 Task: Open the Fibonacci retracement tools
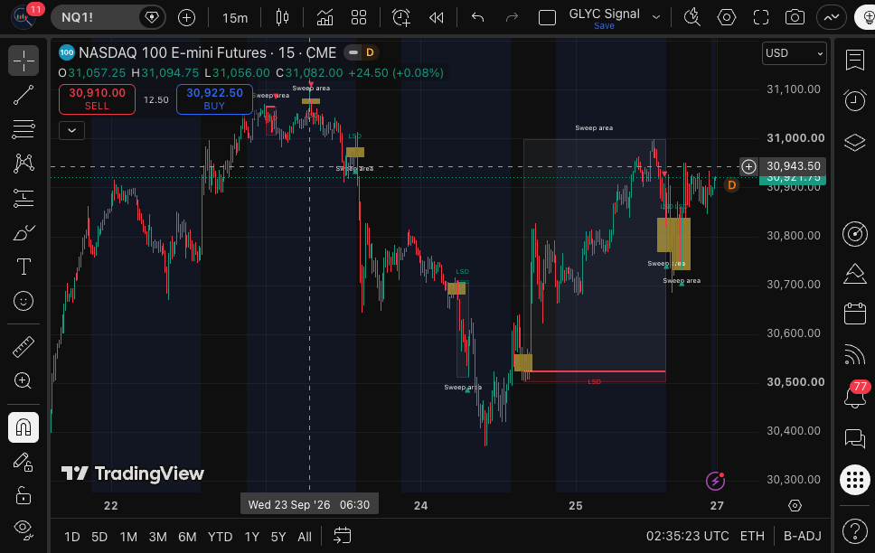point(24,129)
